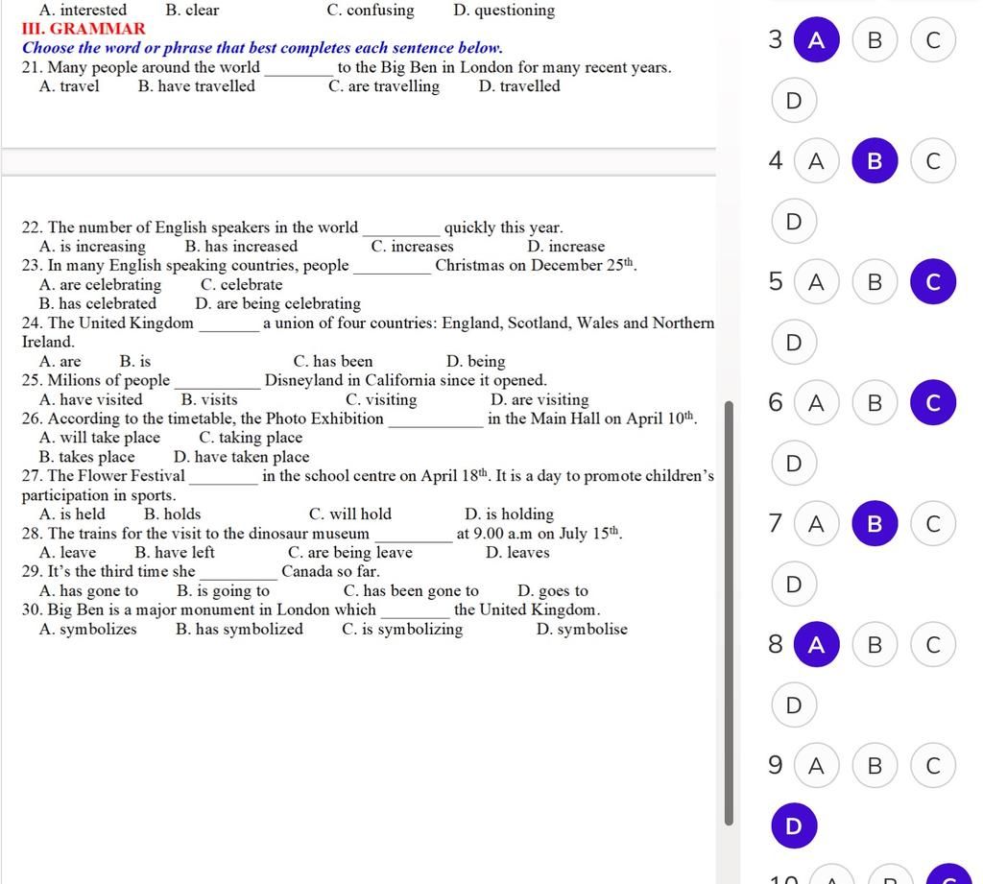Select answer B for question 7
This screenshot has width=983, height=884.
(875, 523)
